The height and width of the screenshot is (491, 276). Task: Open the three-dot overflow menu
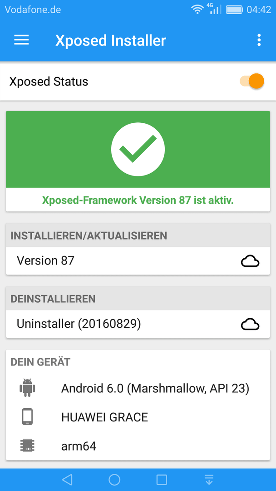[259, 40]
